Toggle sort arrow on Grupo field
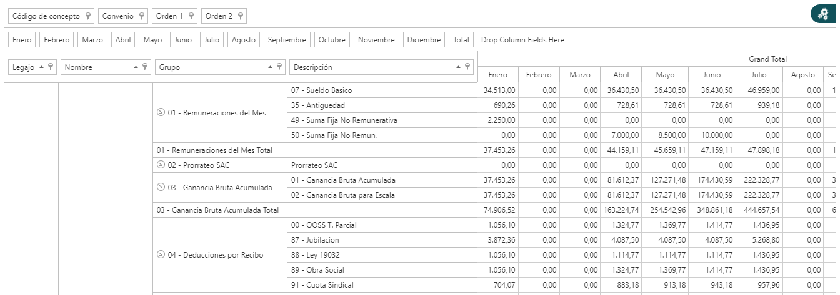This screenshot has width=840, height=295. (271, 67)
